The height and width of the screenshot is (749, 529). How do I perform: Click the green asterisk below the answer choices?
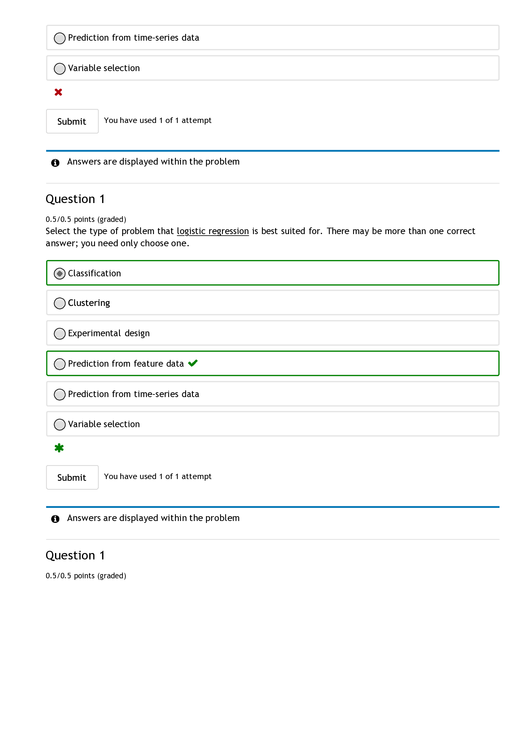59,448
